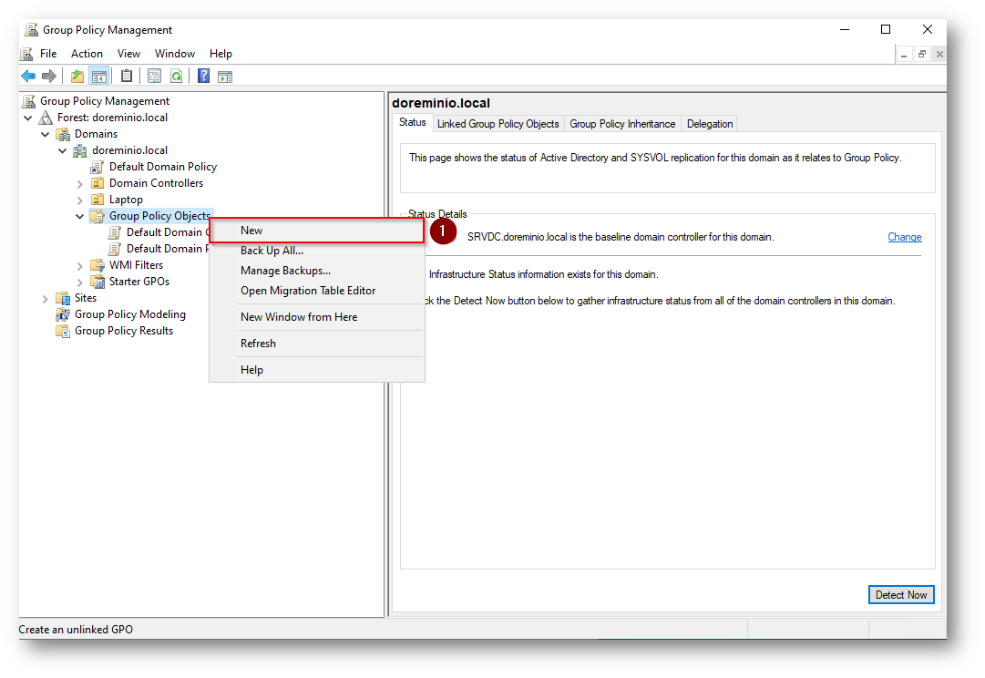The image size is (985, 678).
Task: Choose New from the context menu
Action: (251, 231)
